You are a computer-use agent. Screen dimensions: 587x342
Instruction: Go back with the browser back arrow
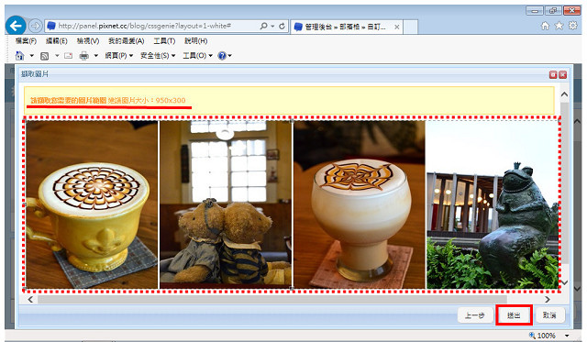(x=16, y=26)
